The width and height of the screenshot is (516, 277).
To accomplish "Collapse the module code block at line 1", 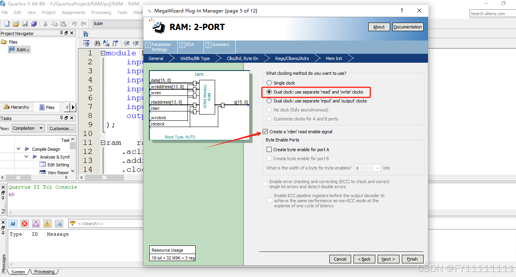I will point(103,53).
